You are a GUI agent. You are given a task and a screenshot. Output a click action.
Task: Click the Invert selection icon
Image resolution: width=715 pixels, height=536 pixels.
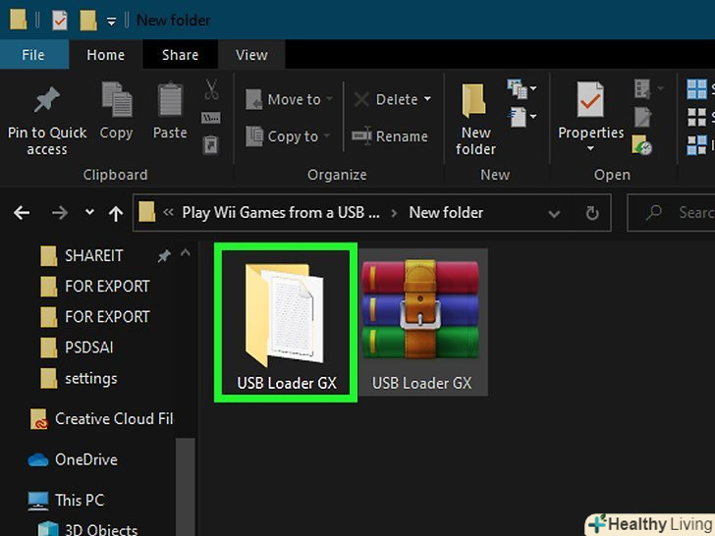click(x=696, y=145)
